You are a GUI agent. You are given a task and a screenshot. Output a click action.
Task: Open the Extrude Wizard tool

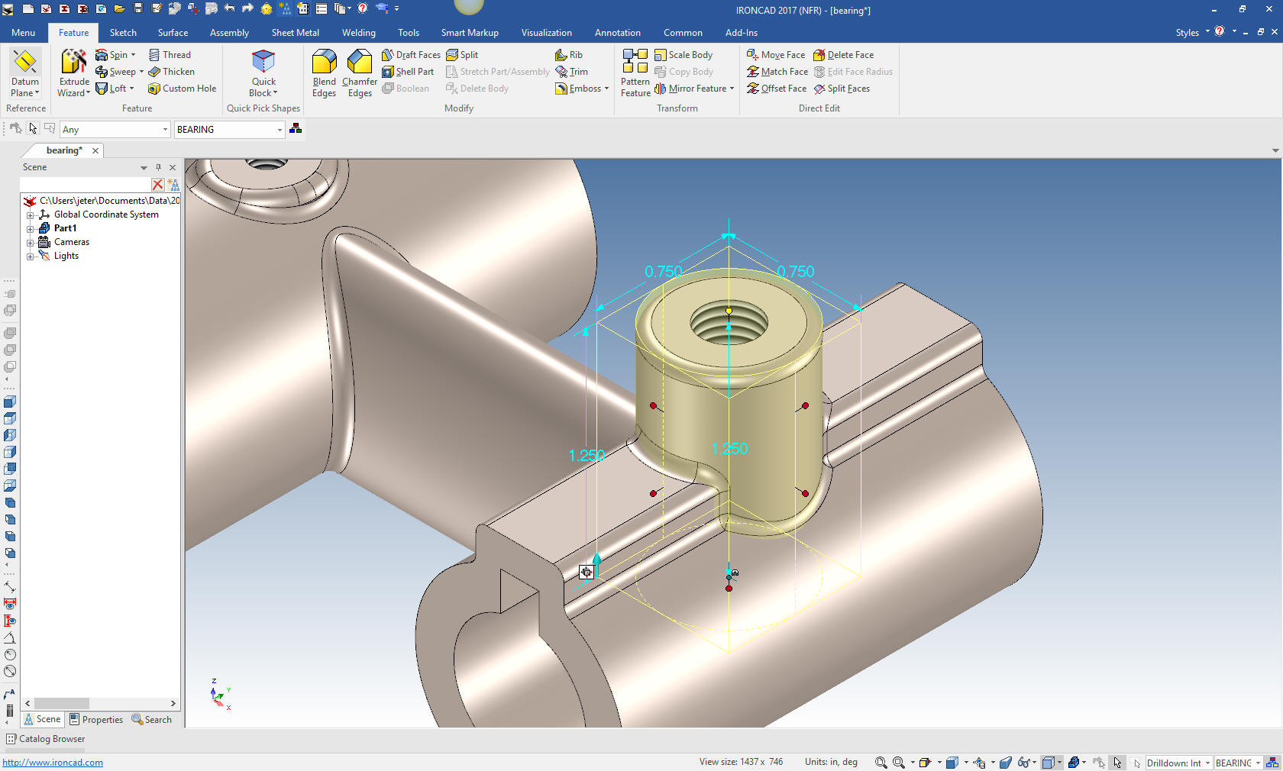coord(74,73)
